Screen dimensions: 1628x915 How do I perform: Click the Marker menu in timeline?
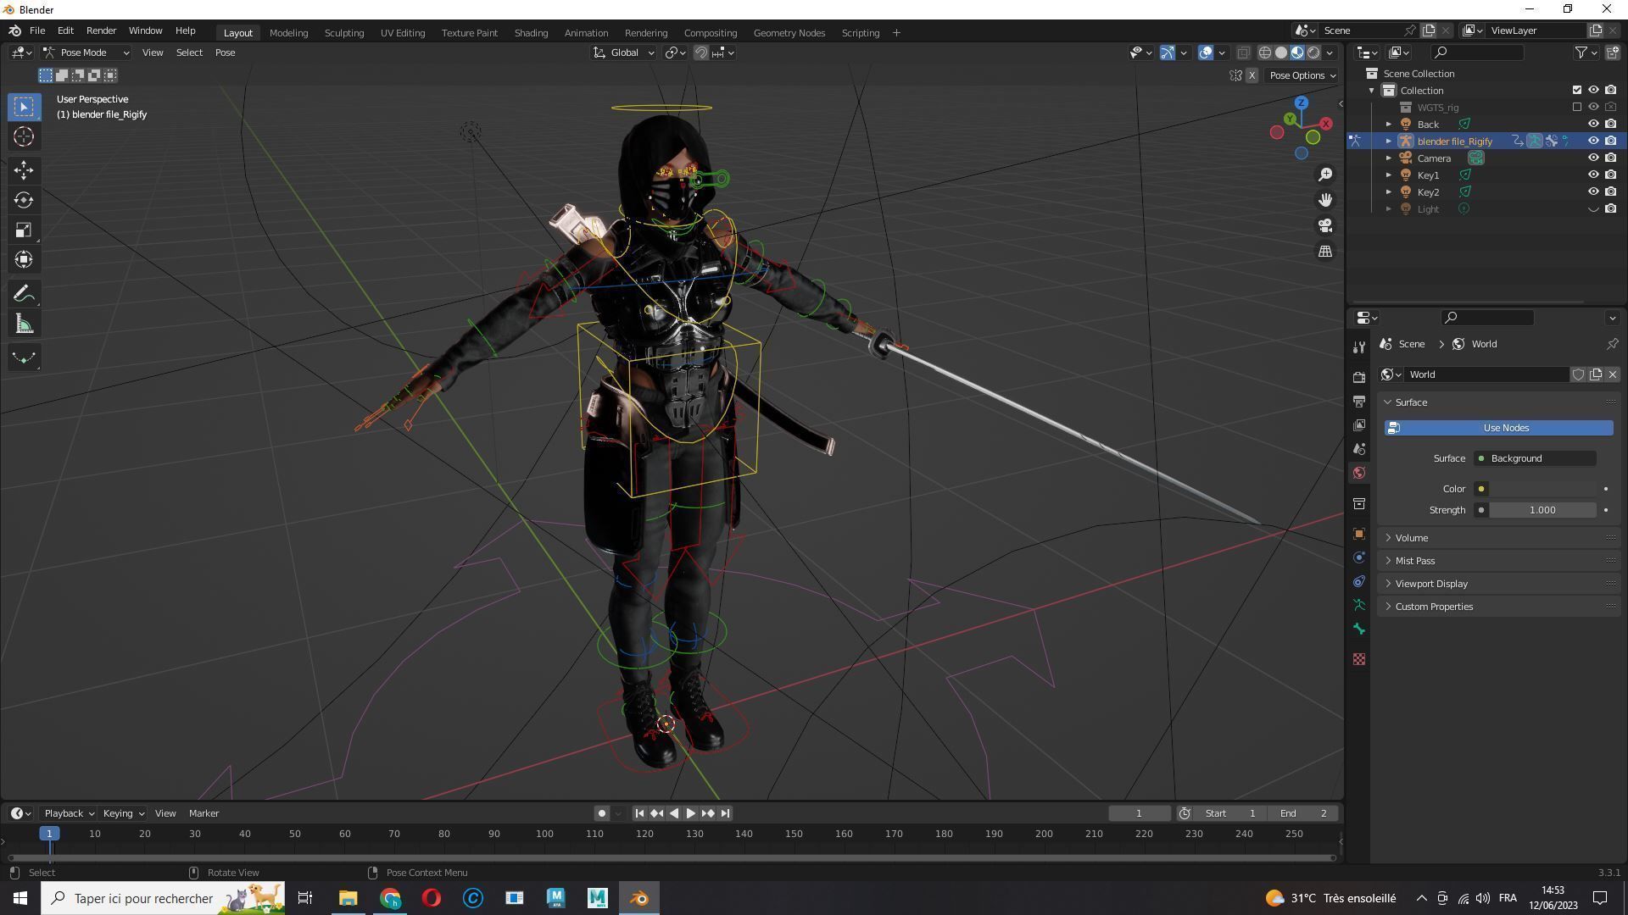pyautogui.click(x=203, y=813)
